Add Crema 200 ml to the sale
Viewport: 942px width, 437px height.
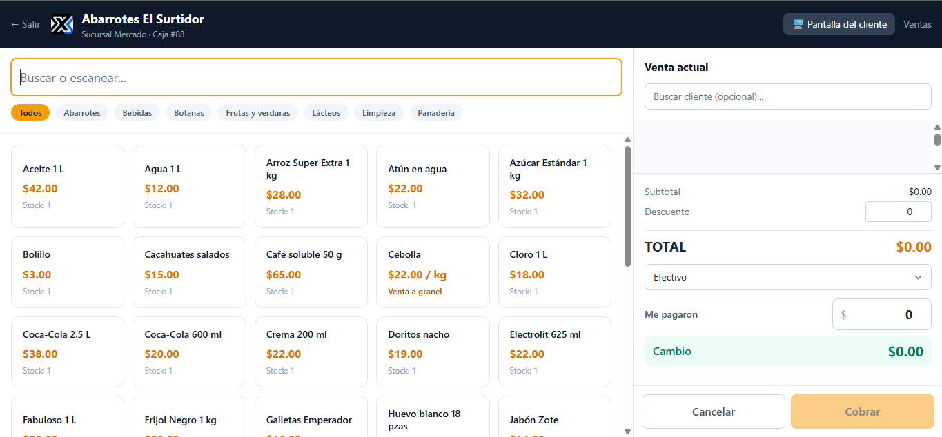click(311, 352)
